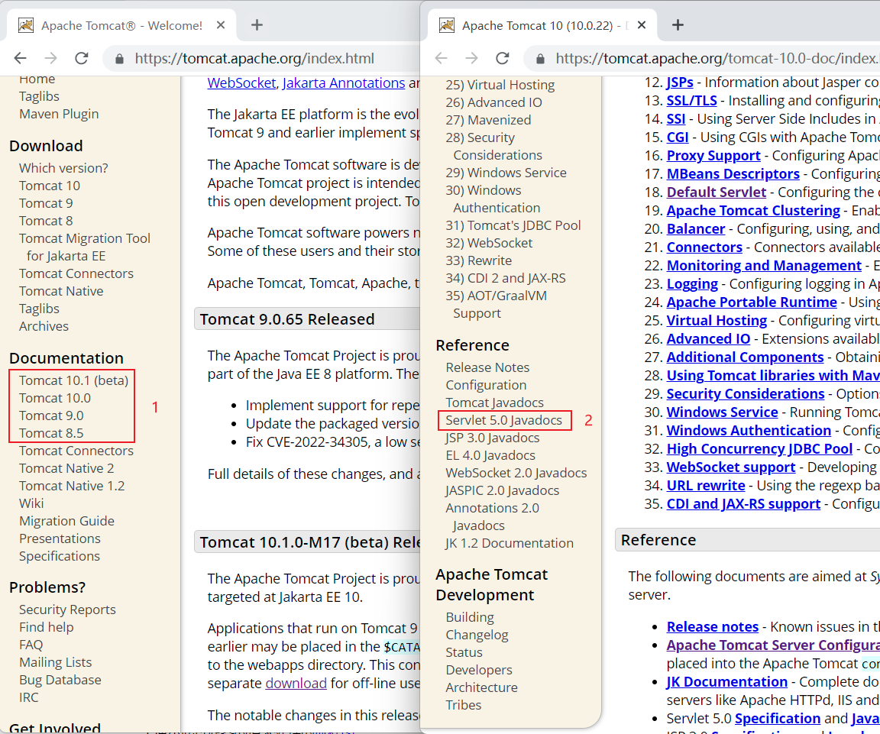Open Tomcat Native 2 documentation
Screen dimensions: 880x734
[x=66, y=468]
